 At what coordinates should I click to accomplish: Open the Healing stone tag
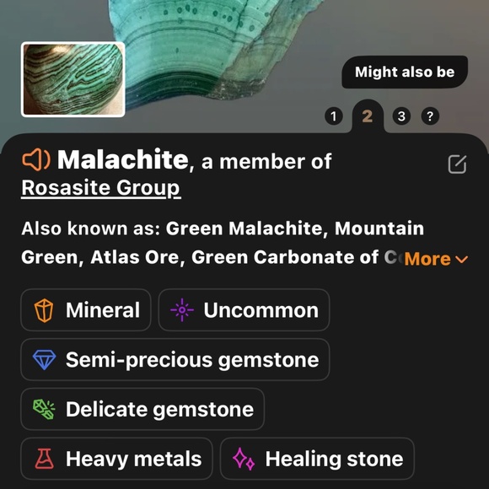coord(317,459)
